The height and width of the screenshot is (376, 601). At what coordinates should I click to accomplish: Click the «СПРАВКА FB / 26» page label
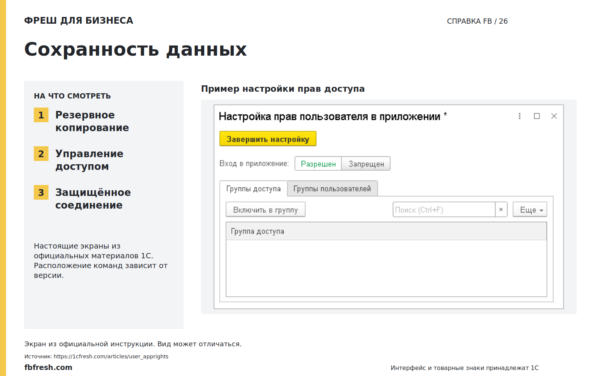pyautogui.click(x=477, y=21)
